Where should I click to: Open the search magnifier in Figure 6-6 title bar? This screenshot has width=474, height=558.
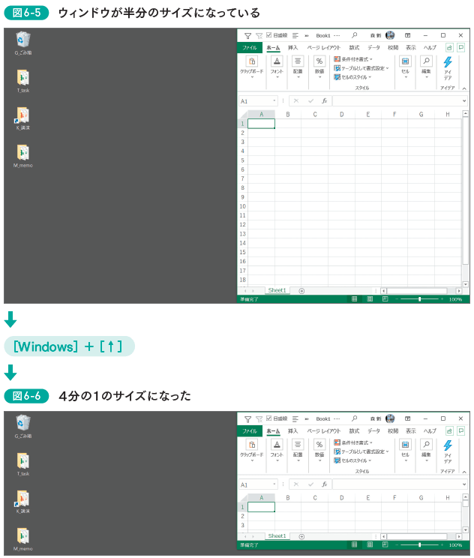click(x=355, y=418)
